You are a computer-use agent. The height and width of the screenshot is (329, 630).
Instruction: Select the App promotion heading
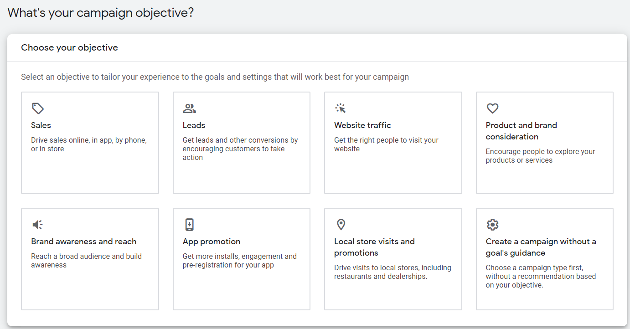pyautogui.click(x=211, y=242)
